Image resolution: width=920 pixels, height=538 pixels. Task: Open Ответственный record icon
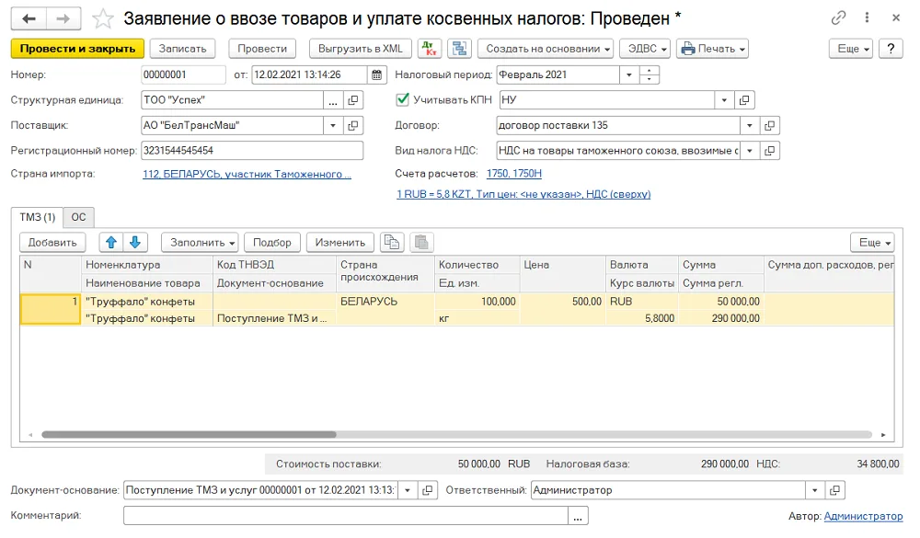835,490
